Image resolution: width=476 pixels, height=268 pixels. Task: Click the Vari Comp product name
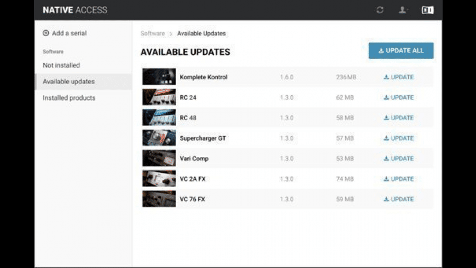tap(194, 159)
